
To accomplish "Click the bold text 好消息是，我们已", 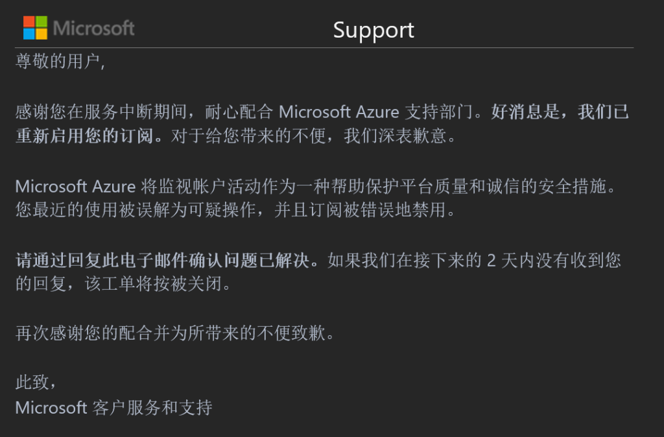I will click(560, 112).
